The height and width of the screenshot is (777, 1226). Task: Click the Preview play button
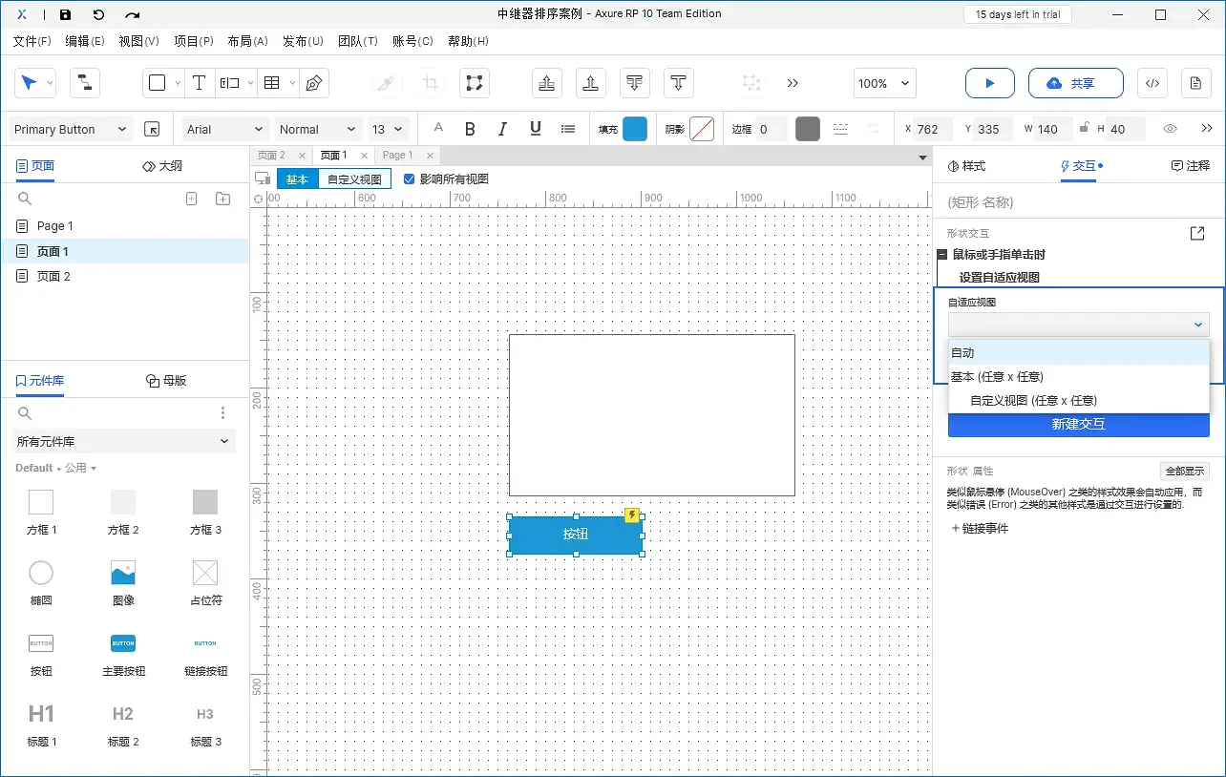(989, 83)
